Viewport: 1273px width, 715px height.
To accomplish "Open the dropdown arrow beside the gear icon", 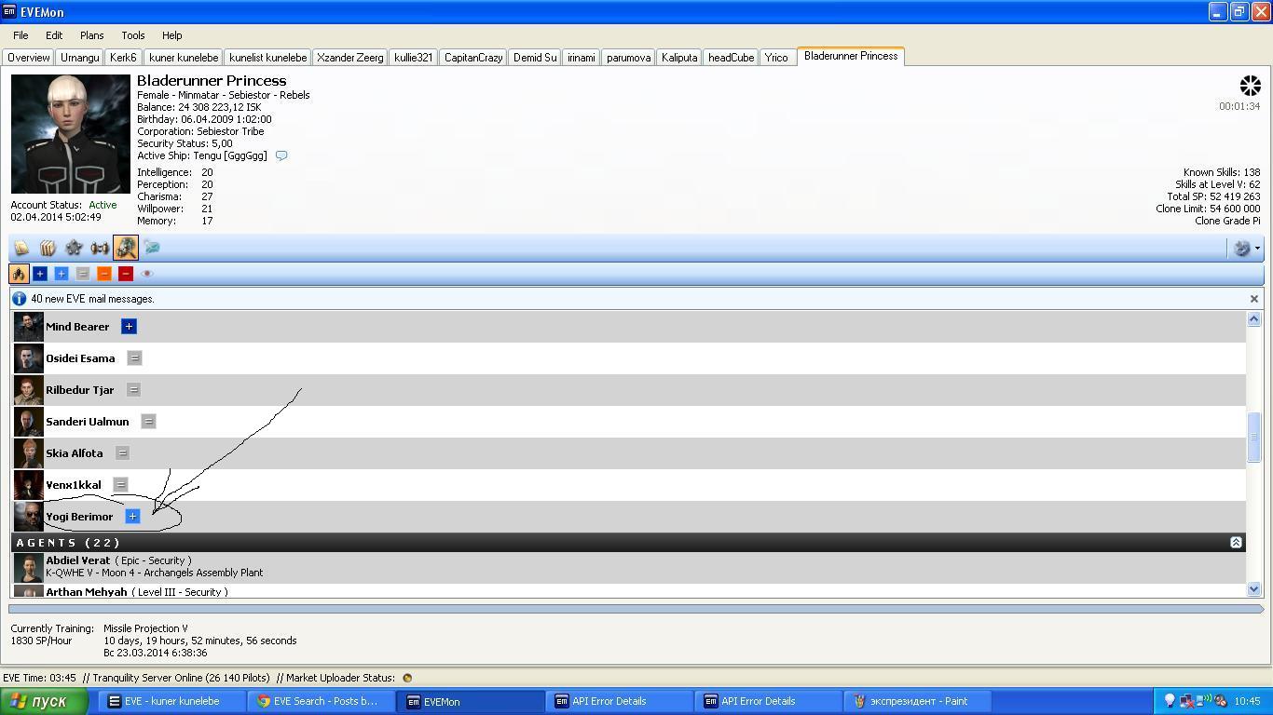I will tap(1257, 249).
